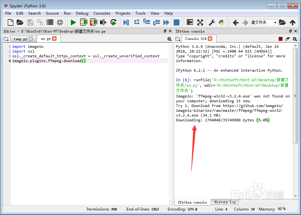Save the current file
The width and height of the screenshot is (301, 215).
(x=30, y=22)
